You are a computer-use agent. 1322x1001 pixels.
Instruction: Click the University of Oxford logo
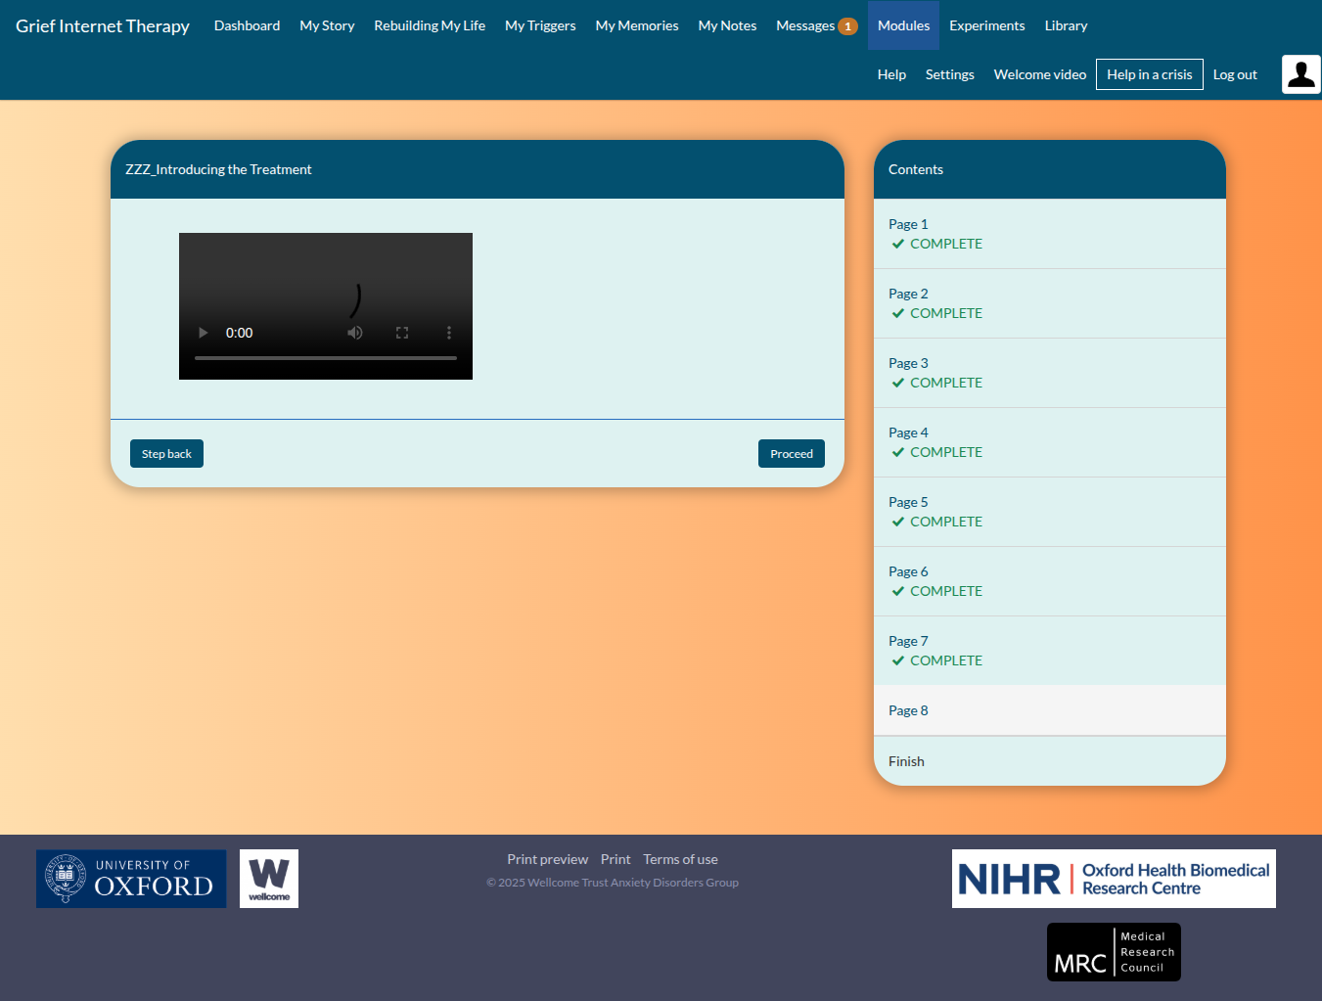(131, 879)
